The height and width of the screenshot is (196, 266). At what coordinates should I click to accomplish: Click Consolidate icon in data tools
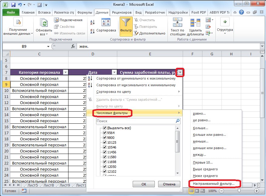208,27
